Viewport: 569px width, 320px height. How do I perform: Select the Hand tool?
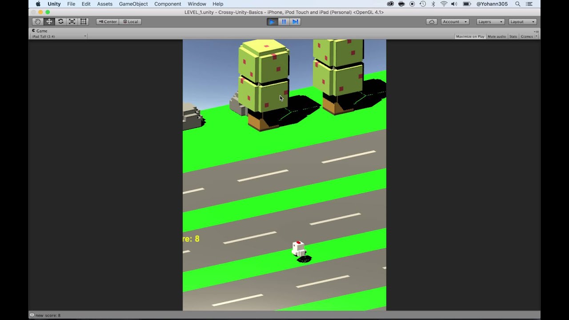[38, 21]
